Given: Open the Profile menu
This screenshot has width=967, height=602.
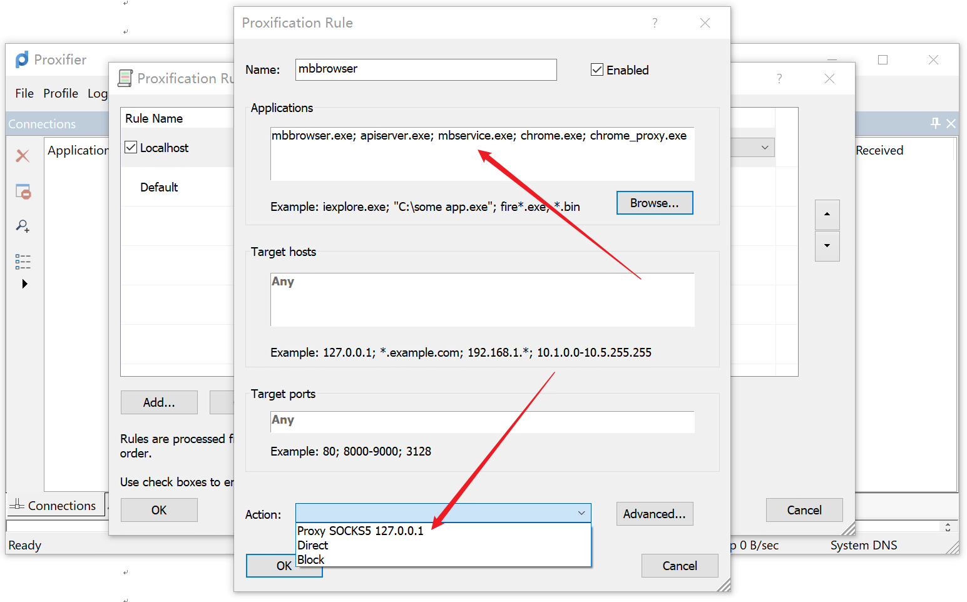Looking at the screenshot, I should point(61,93).
